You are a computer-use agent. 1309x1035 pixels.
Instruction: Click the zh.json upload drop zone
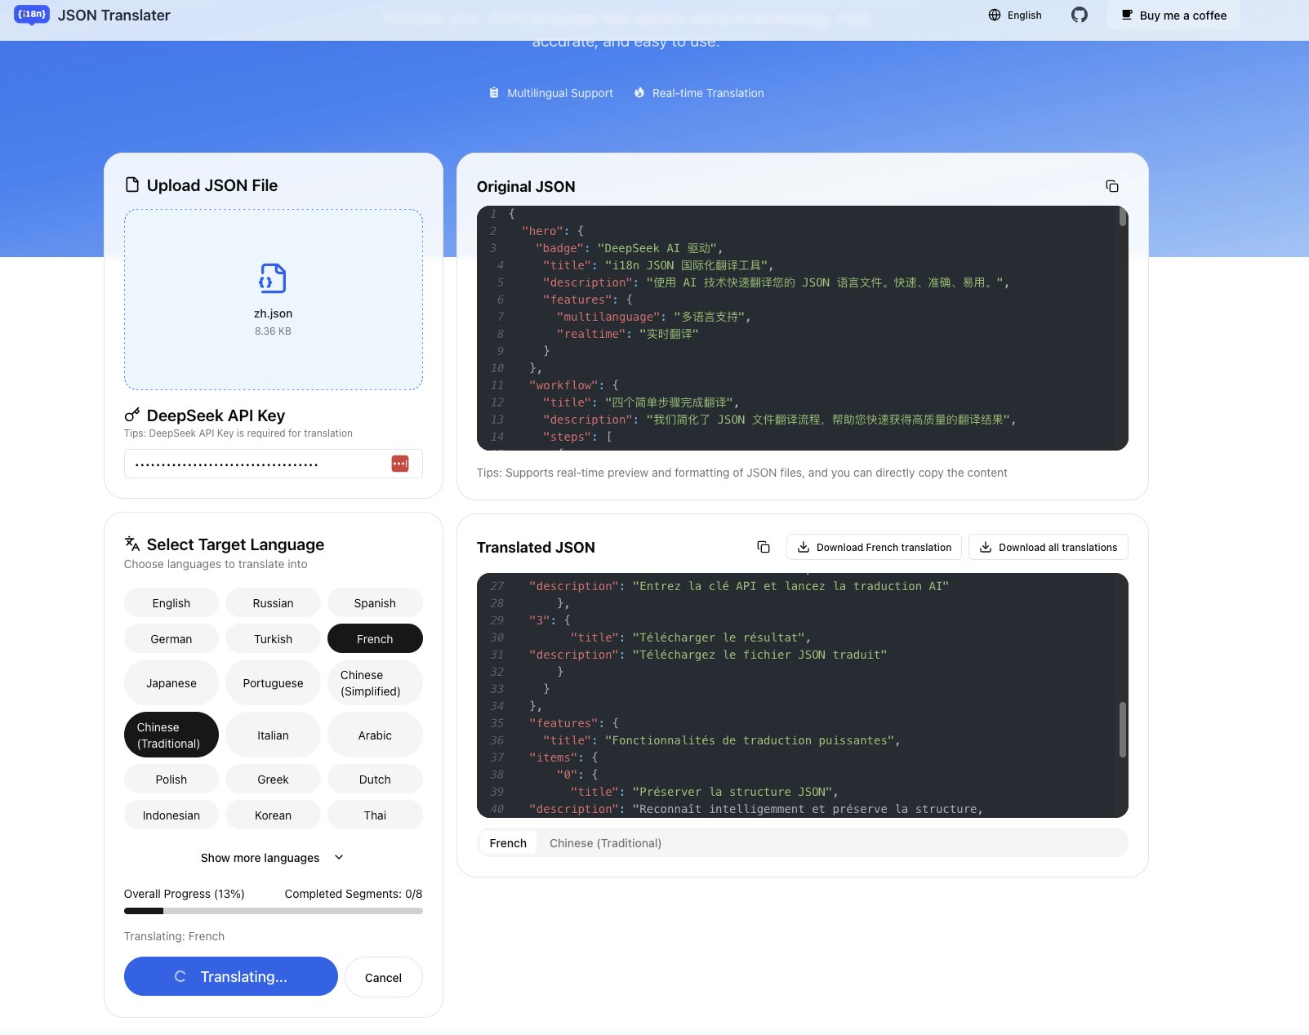click(x=273, y=300)
